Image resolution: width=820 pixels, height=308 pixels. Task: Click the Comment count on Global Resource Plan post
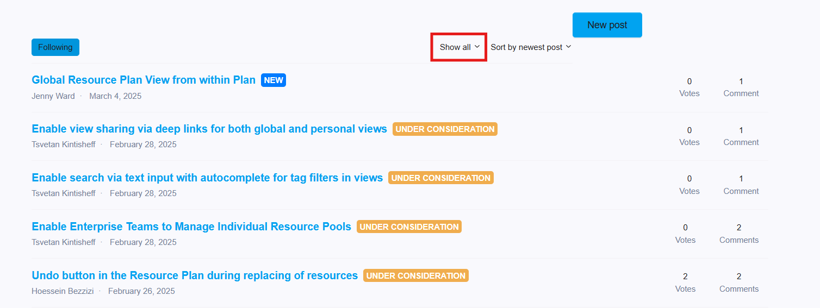coord(741,87)
